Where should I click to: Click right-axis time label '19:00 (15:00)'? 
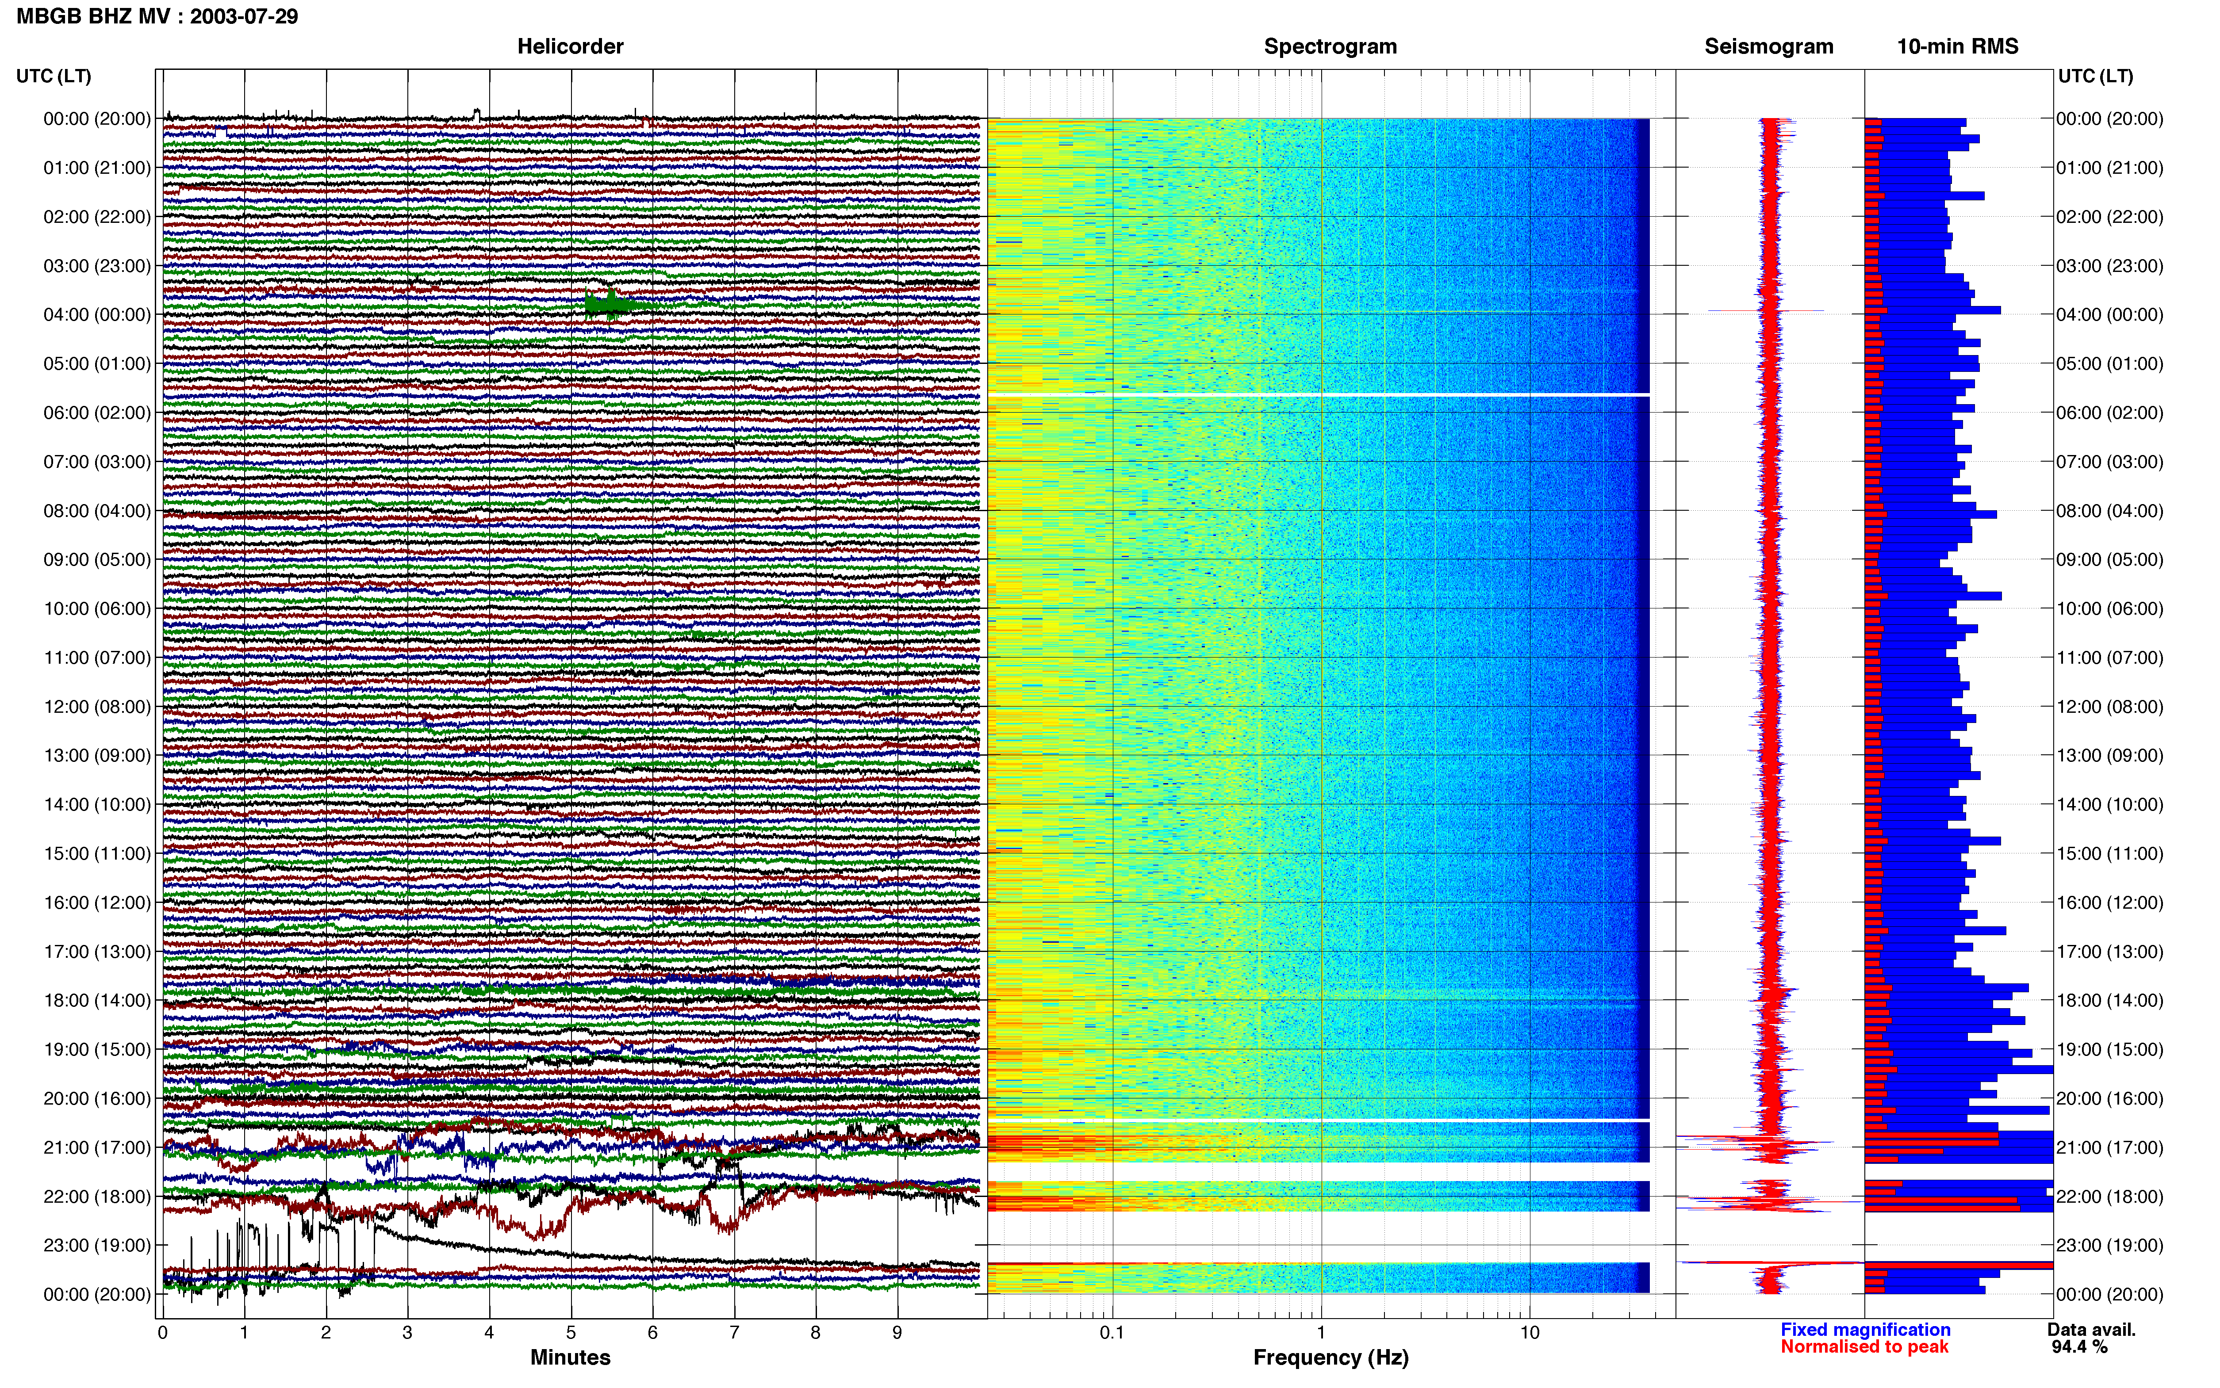[2110, 1049]
